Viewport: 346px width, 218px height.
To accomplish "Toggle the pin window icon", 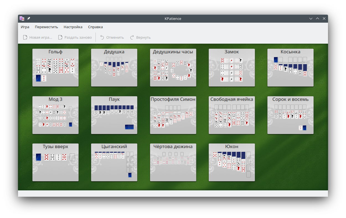I will 29,19.
